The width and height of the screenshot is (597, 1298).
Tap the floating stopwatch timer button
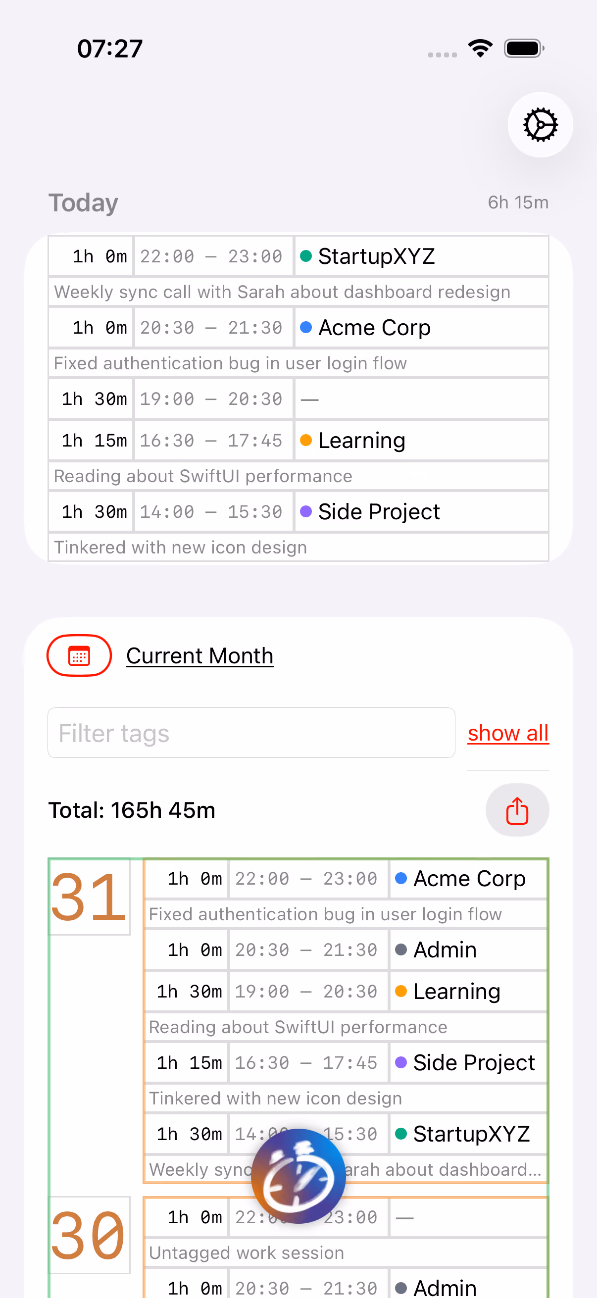[x=298, y=1176]
